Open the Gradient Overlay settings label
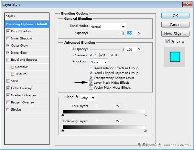The image size is (194, 150). pos(23,95)
